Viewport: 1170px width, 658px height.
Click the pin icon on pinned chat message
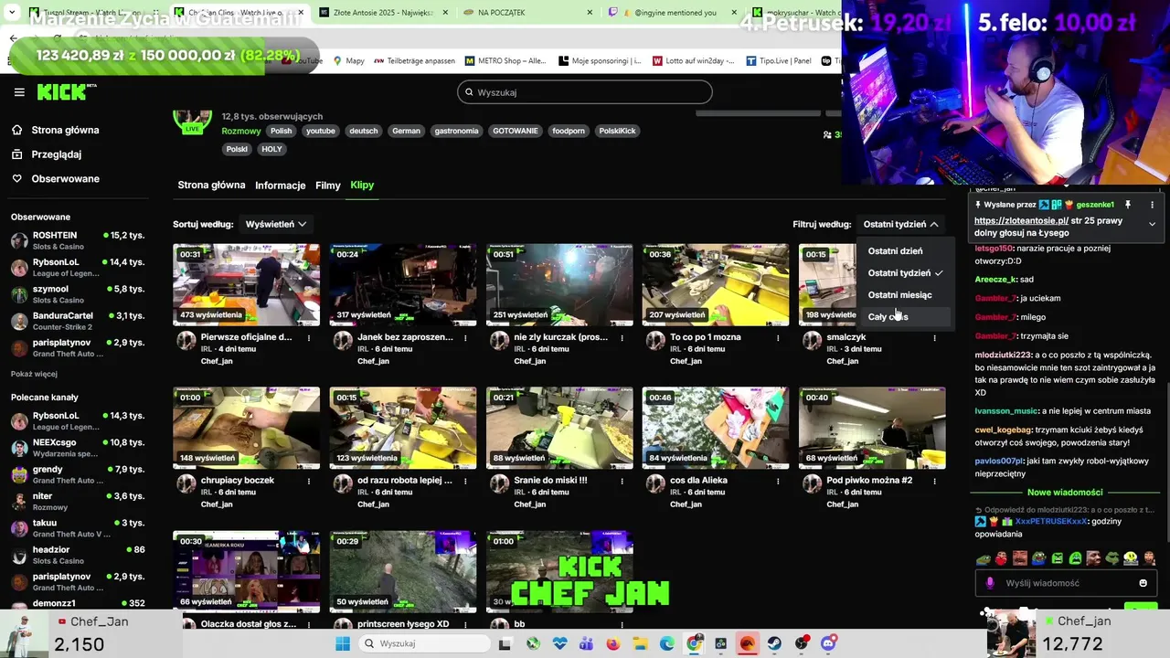click(x=1128, y=205)
